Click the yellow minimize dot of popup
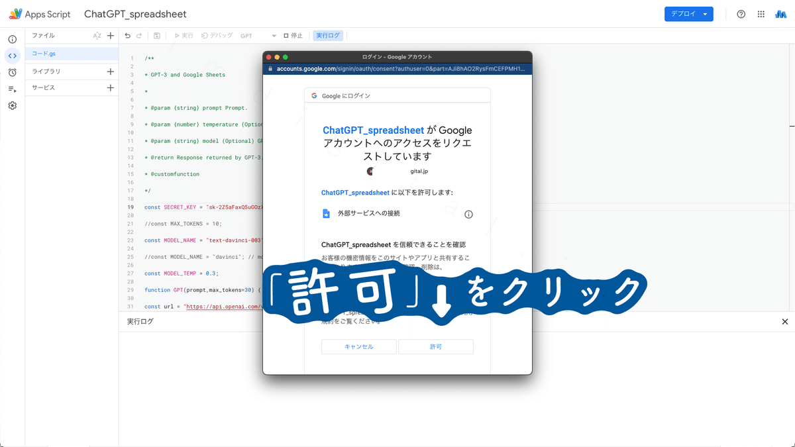The image size is (795, 447). tap(277, 57)
